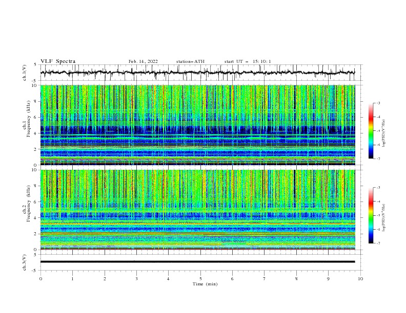Click the 'ch.1(V)' axis label

click(25, 73)
